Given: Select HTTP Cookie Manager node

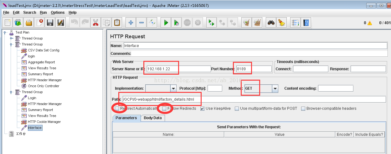Looking at the screenshot, I should tap(44, 122).
